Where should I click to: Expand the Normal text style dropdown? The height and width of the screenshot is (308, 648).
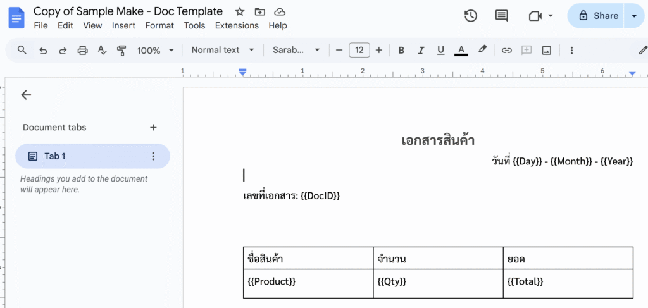pyautogui.click(x=223, y=50)
